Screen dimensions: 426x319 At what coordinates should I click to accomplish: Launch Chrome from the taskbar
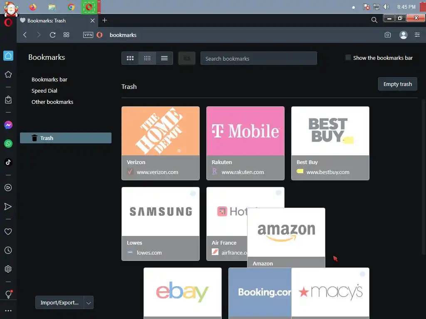pyautogui.click(x=71, y=7)
